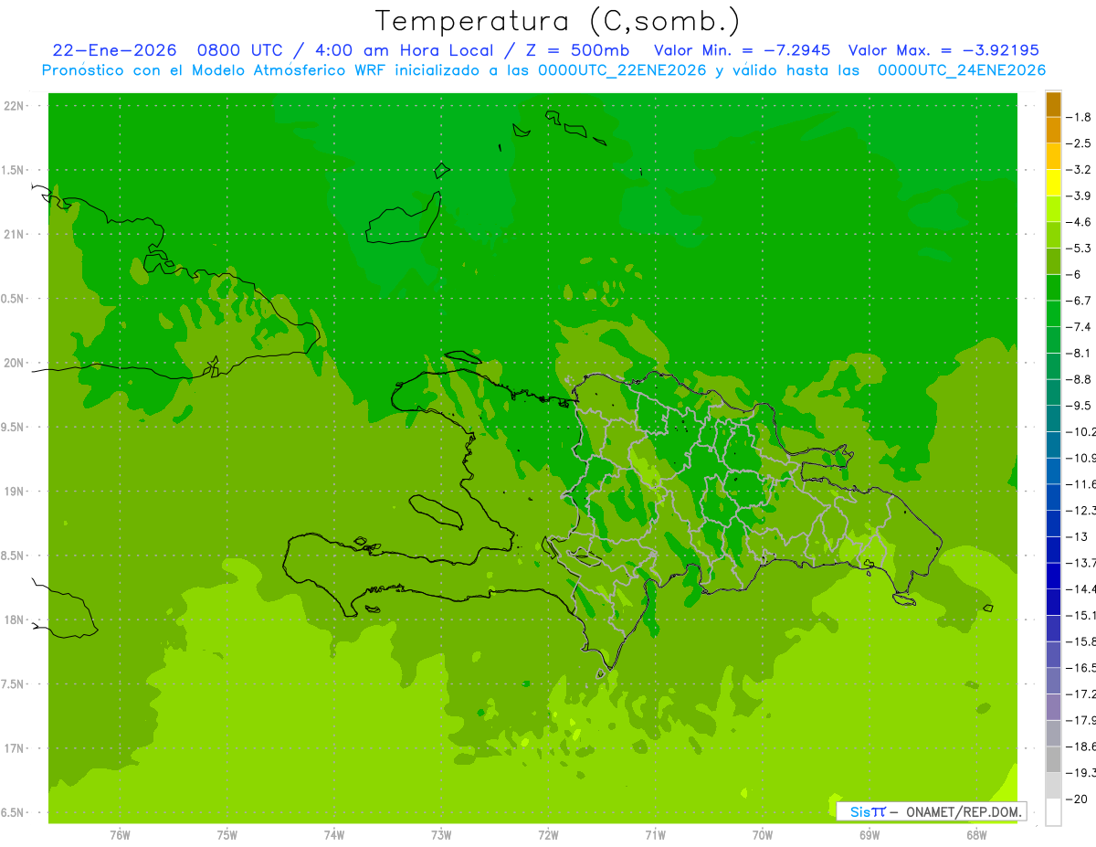Click the '20N' latitude label
This screenshot has height=847, width=1096.
pos(14,363)
